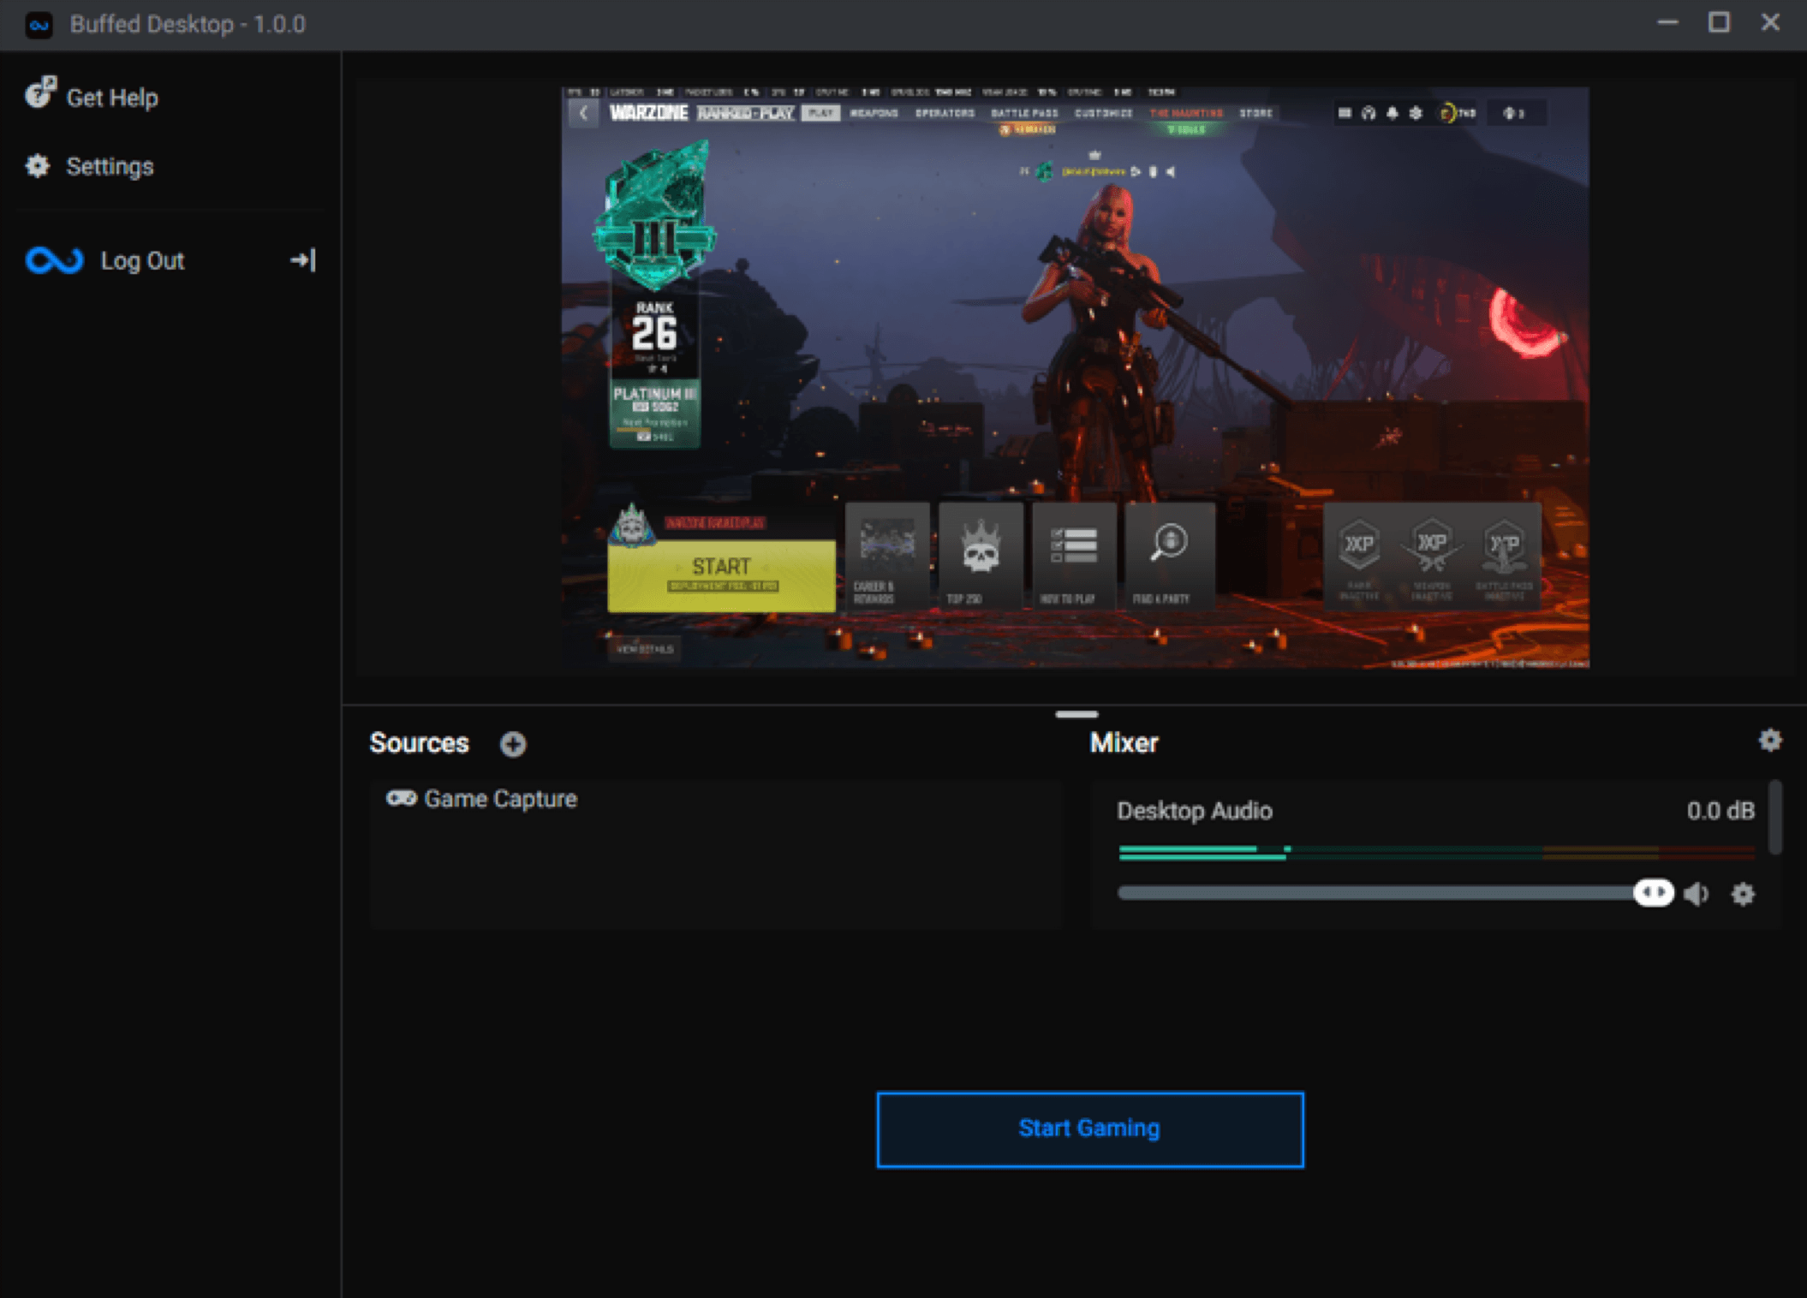The height and width of the screenshot is (1298, 1807).
Task: Close the Buffed Desktop window
Action: click(1770, 22)
